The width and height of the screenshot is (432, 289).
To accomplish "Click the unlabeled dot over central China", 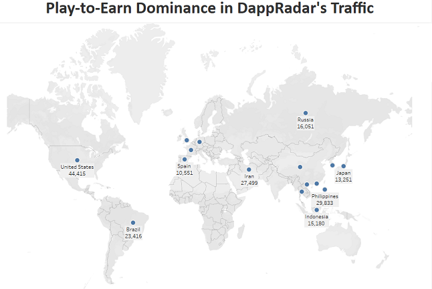I will [300, 167].
